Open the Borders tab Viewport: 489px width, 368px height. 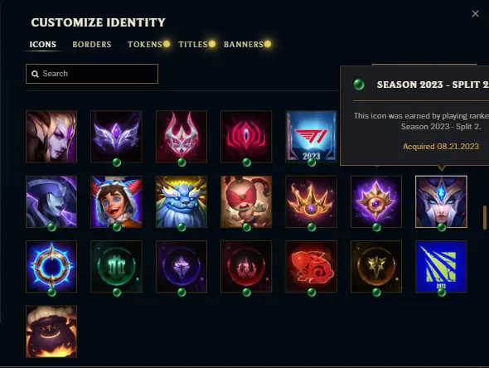92,44
